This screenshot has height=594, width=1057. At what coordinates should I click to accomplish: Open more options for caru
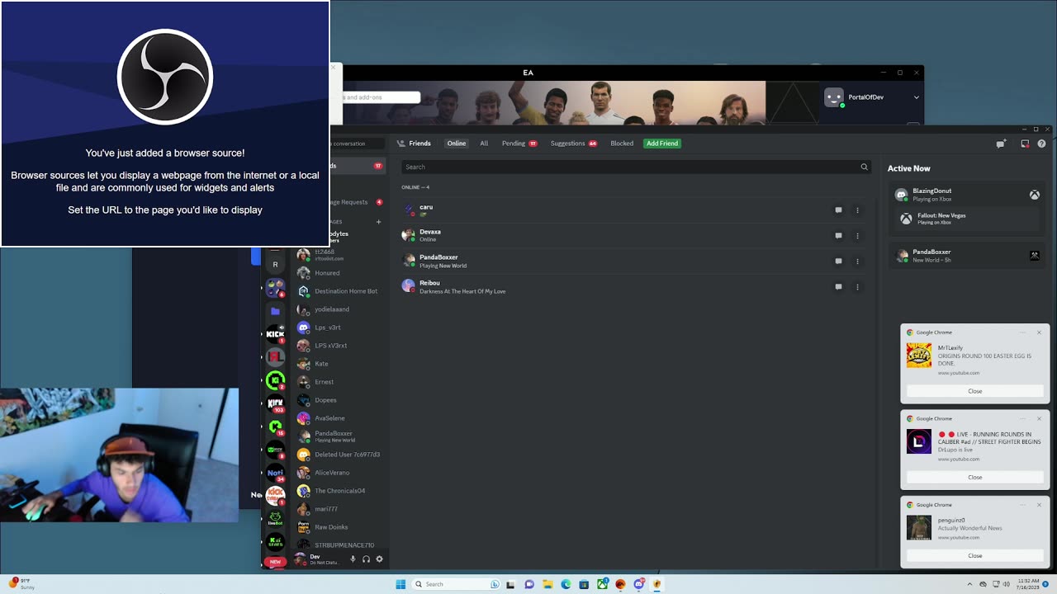click(x=857, y=210)
